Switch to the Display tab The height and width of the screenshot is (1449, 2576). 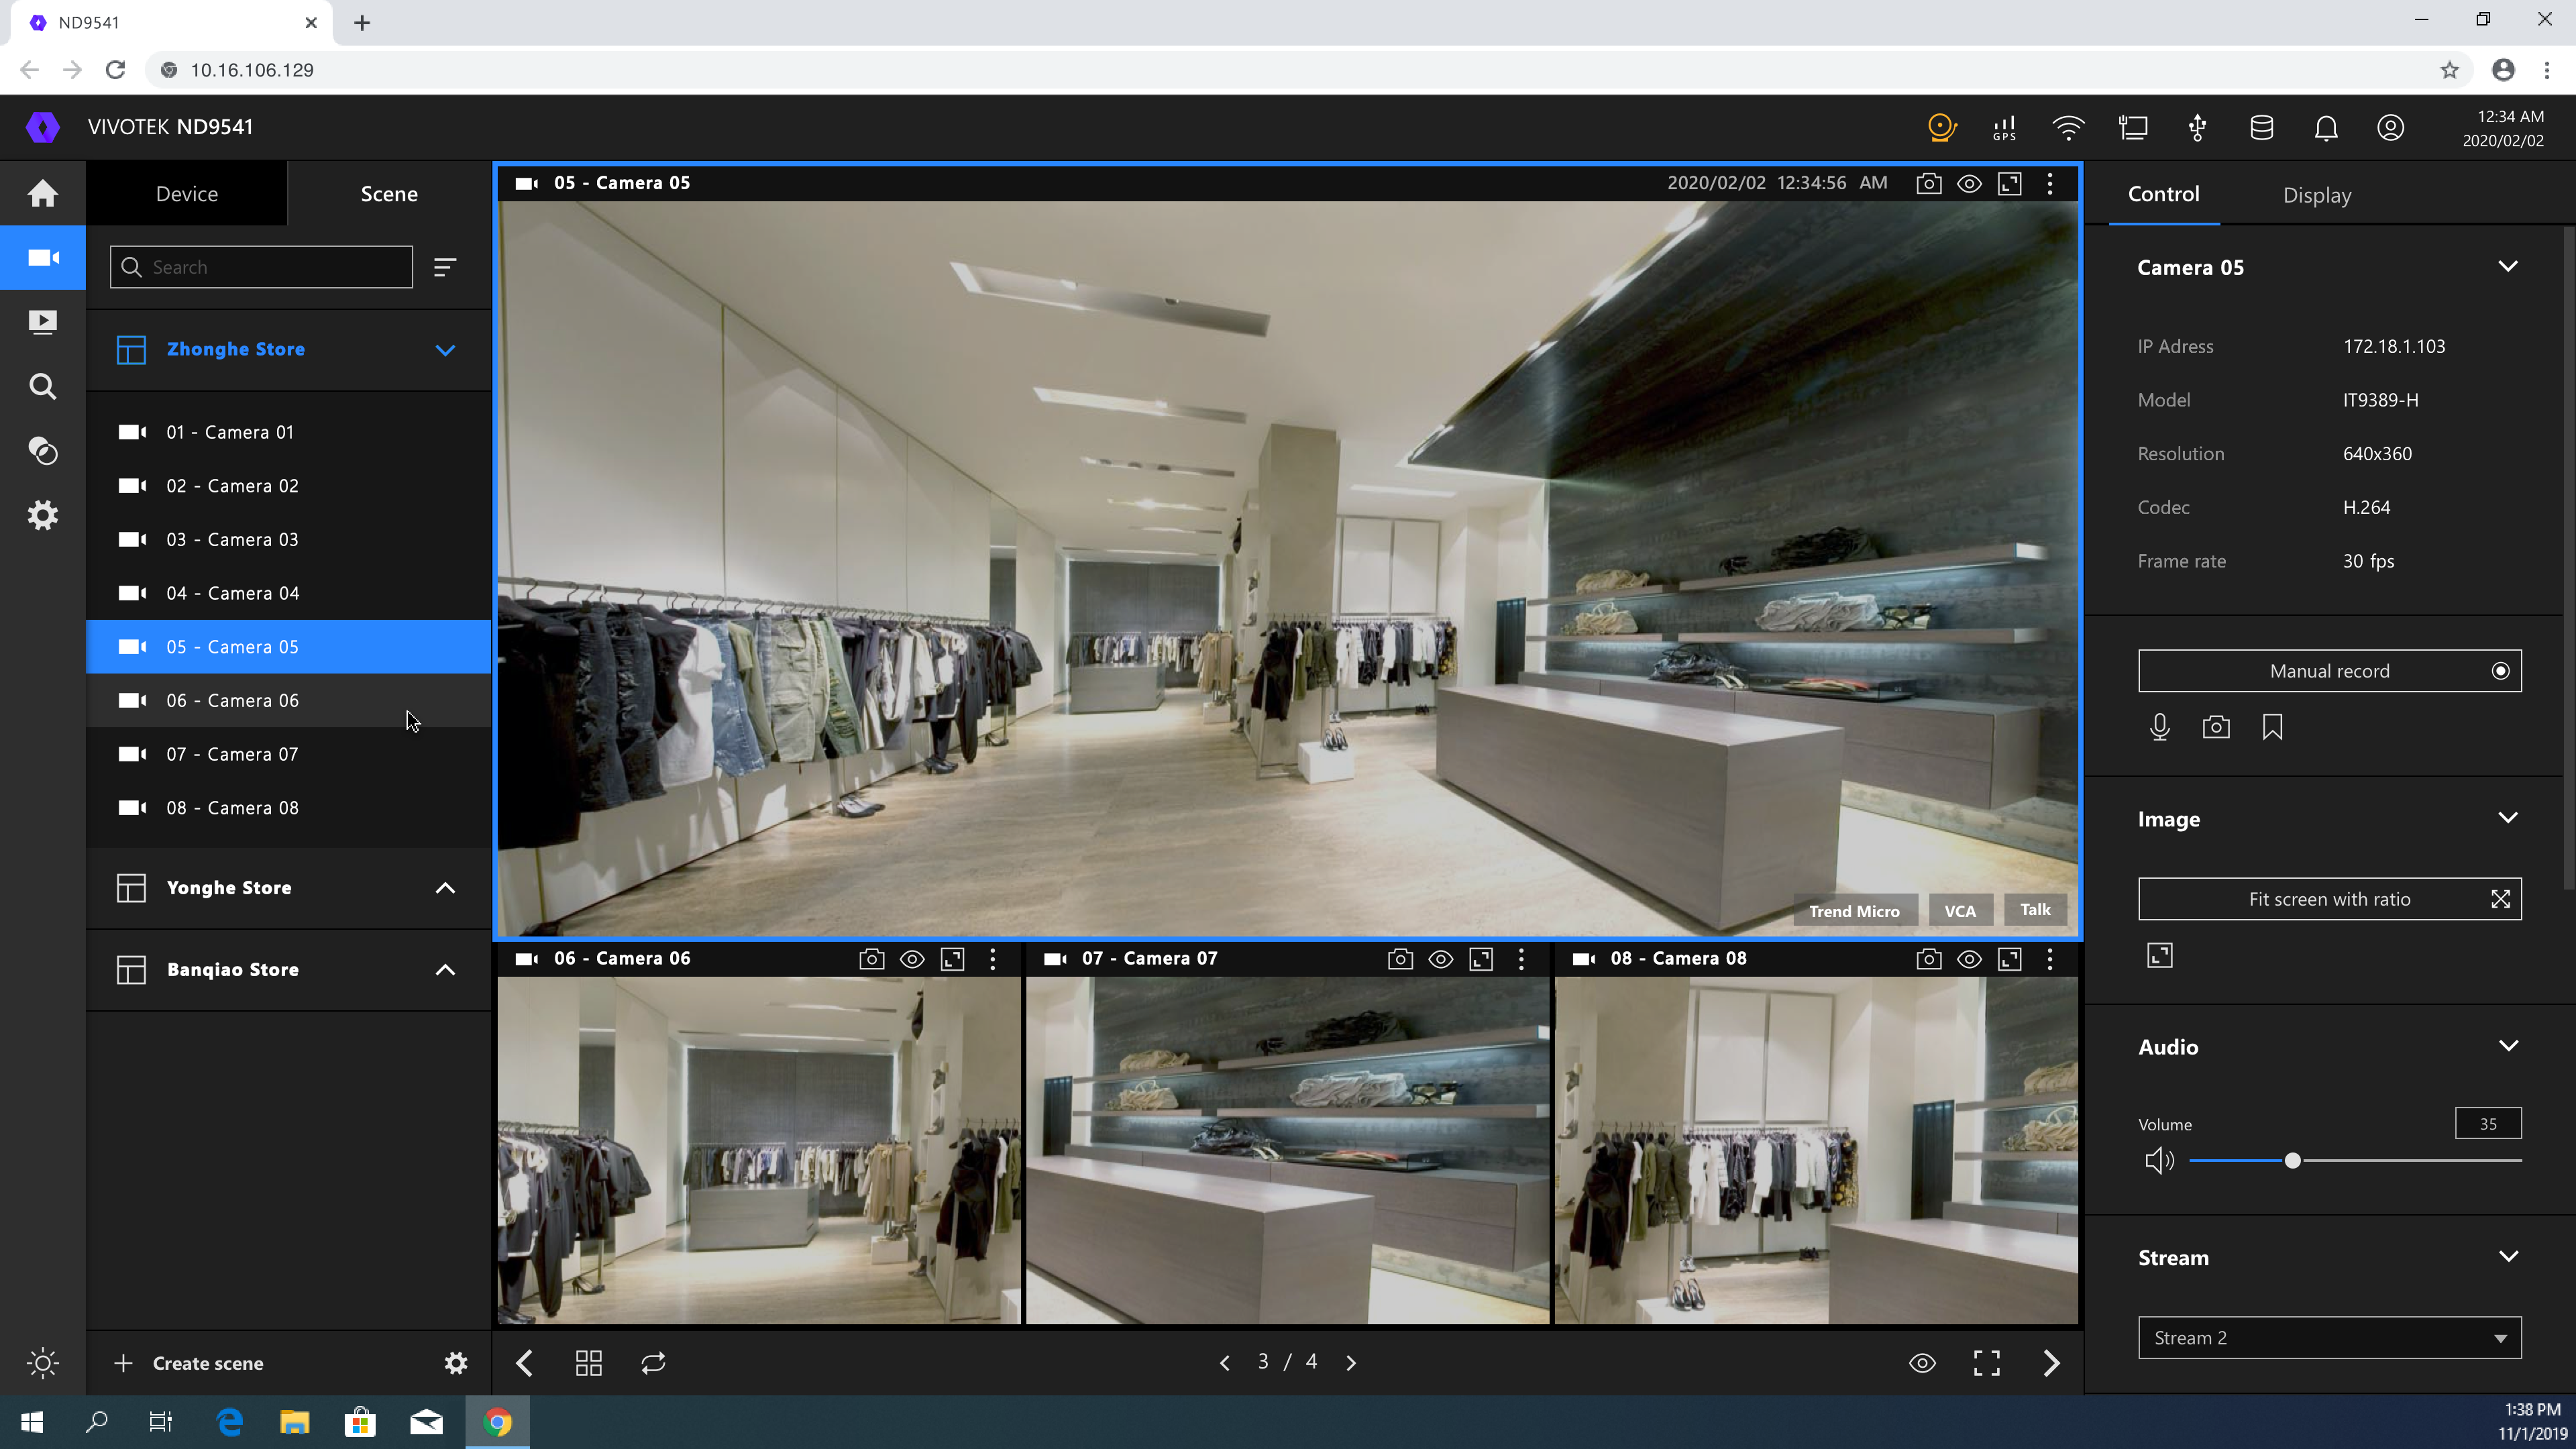[2316, 195]
